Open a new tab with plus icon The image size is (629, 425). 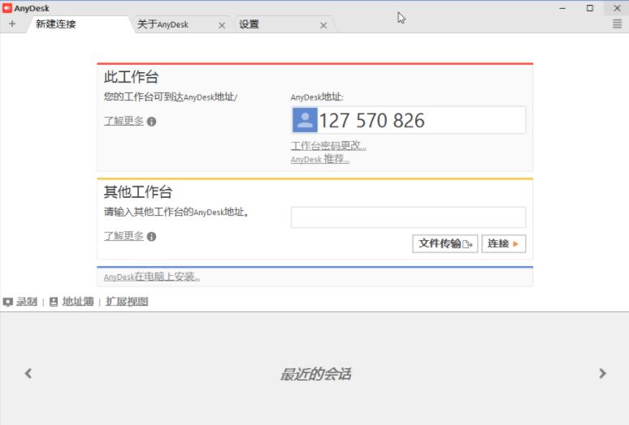[x=12, y=24]
